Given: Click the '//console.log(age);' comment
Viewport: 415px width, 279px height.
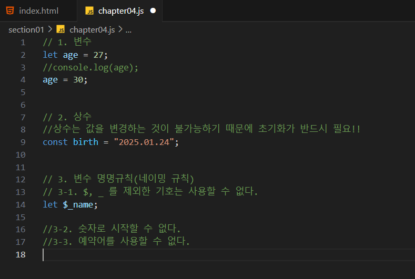Looking at the screenshot, I should coord(90,68).
